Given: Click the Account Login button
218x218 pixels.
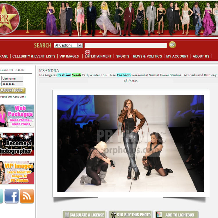Looking at the screenshot, I should pyautogui.click(x=12, y=90).
